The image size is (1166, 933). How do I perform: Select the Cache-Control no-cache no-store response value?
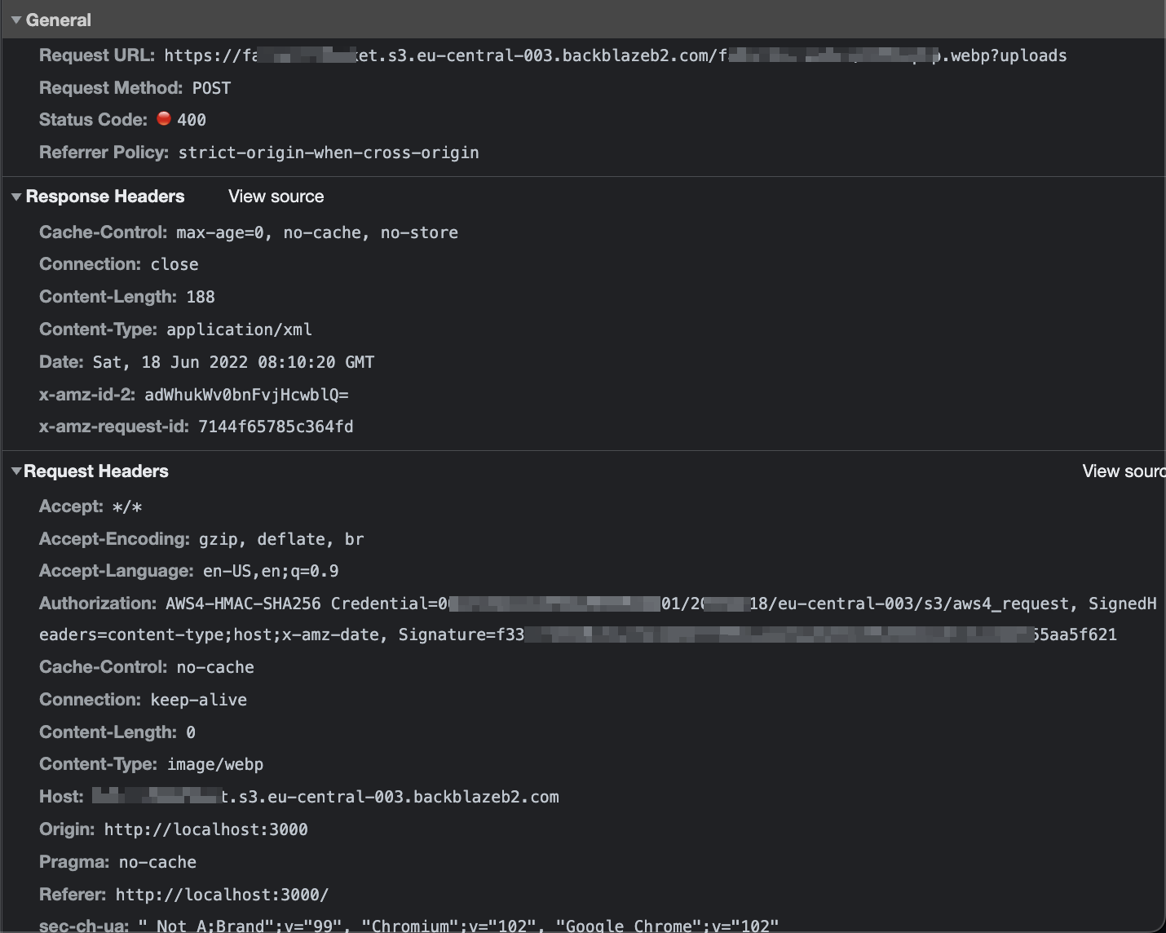click(x=316, y=232)
